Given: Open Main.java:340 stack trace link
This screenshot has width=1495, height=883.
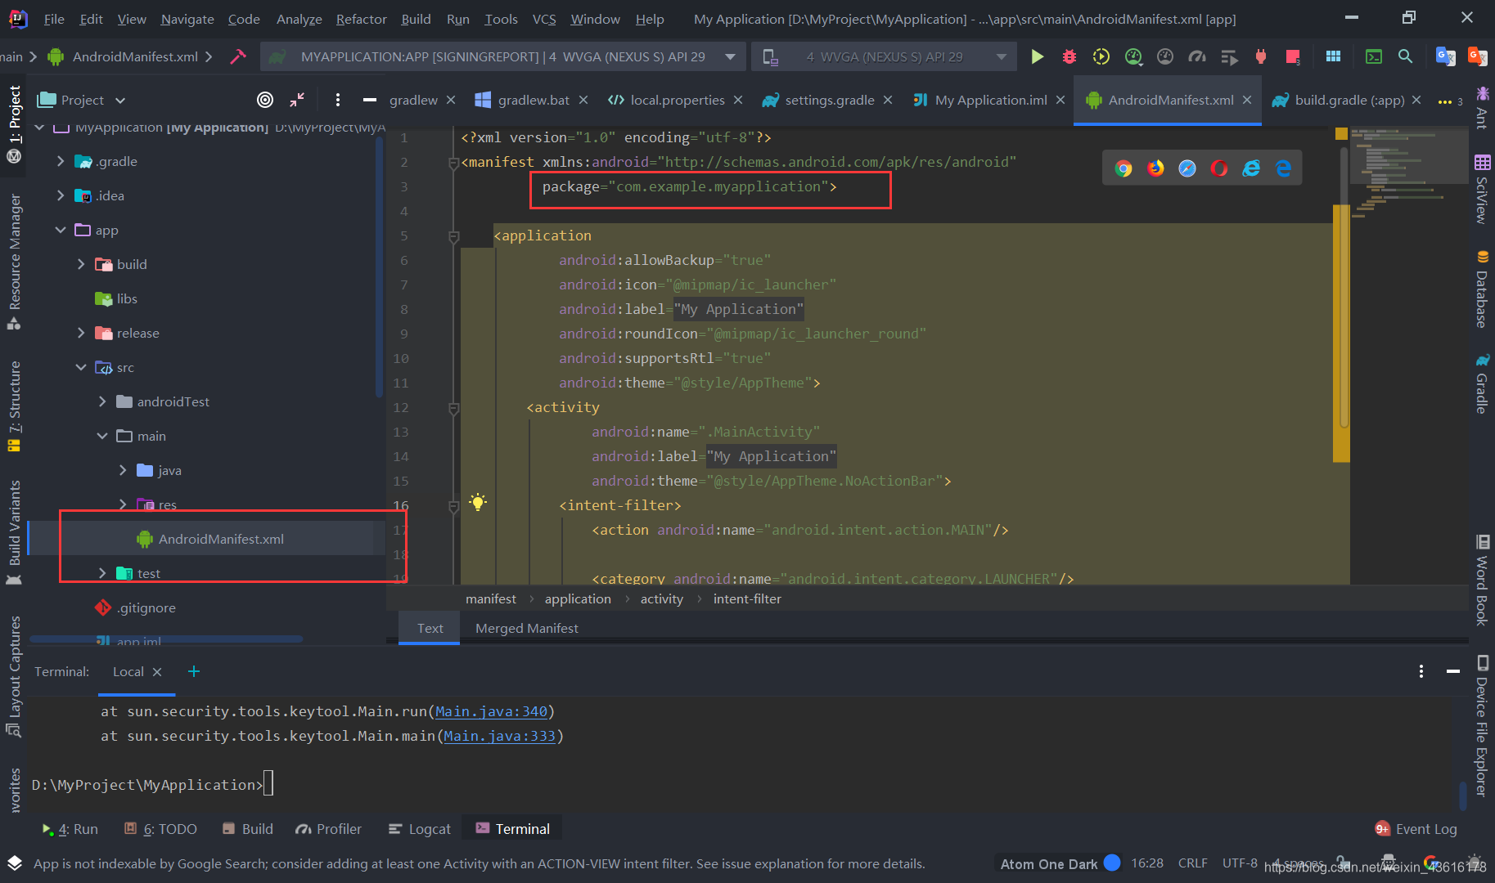Looking at the screenshot, I should 491,711.
